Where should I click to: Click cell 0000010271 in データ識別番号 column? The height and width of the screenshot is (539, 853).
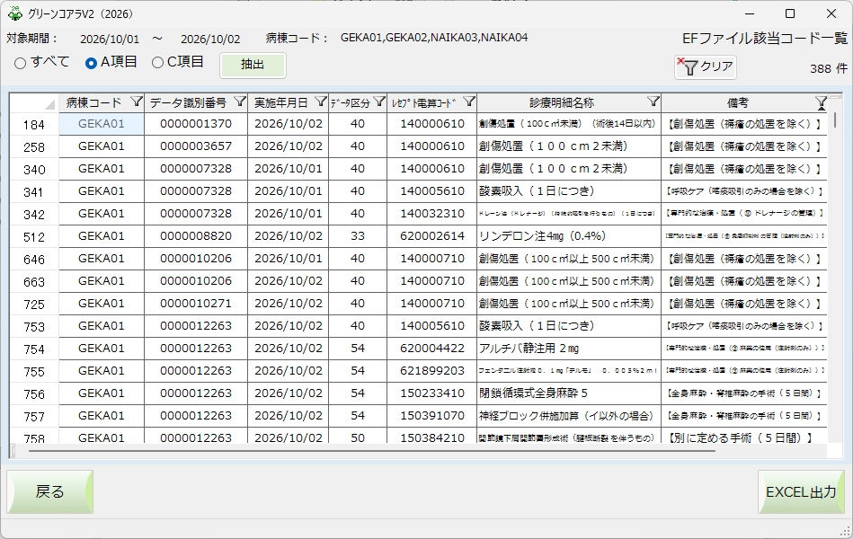(196, 304)
